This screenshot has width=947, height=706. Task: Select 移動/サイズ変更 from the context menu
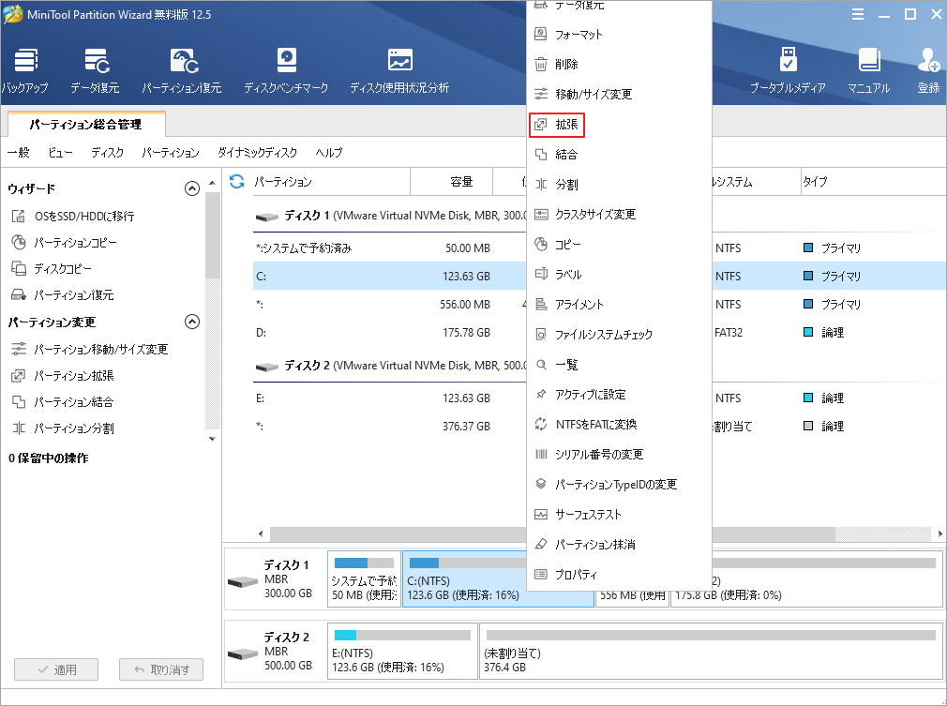(x=619, y=94)
